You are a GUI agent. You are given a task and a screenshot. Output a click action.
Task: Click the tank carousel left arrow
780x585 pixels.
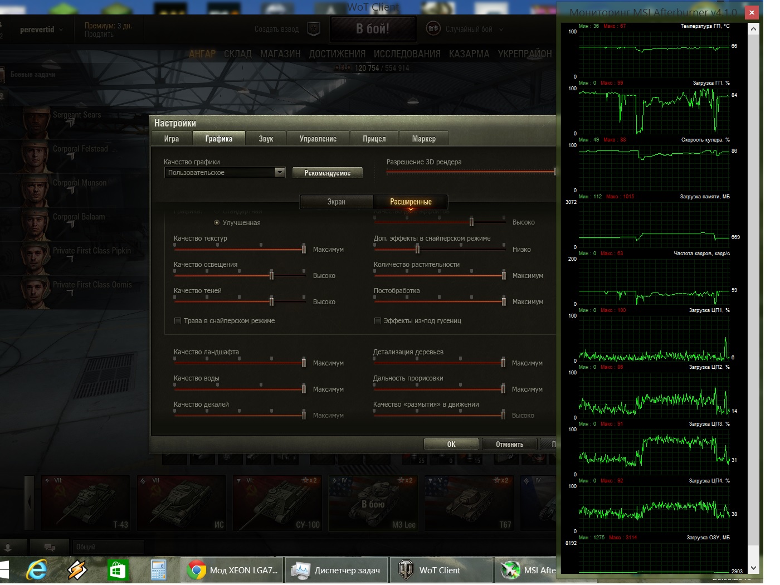tap(30, 503)
